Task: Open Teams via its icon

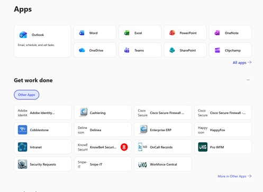Action: click(x=127, y=50)
